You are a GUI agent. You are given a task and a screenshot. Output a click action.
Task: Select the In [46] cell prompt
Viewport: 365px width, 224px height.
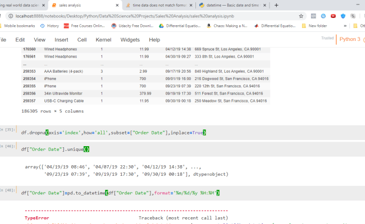tap(7, 146)
